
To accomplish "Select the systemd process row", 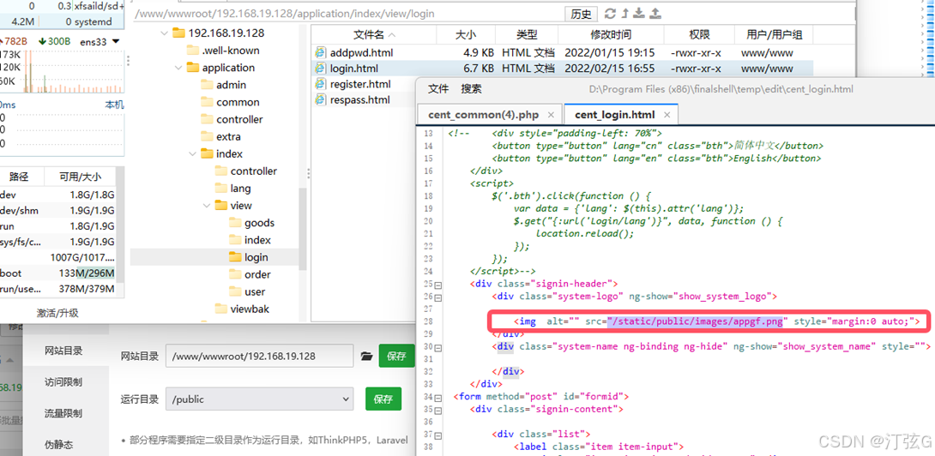I will [x=62, y=21].
